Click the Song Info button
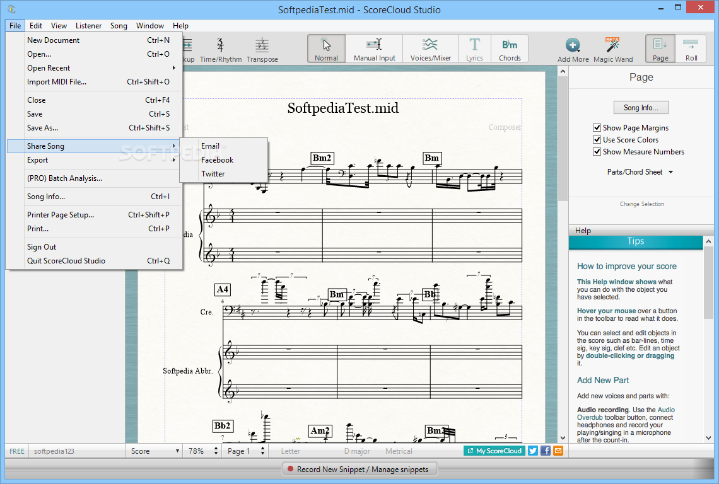This screenshot has width=719, height=484. [x=641, y=108]
